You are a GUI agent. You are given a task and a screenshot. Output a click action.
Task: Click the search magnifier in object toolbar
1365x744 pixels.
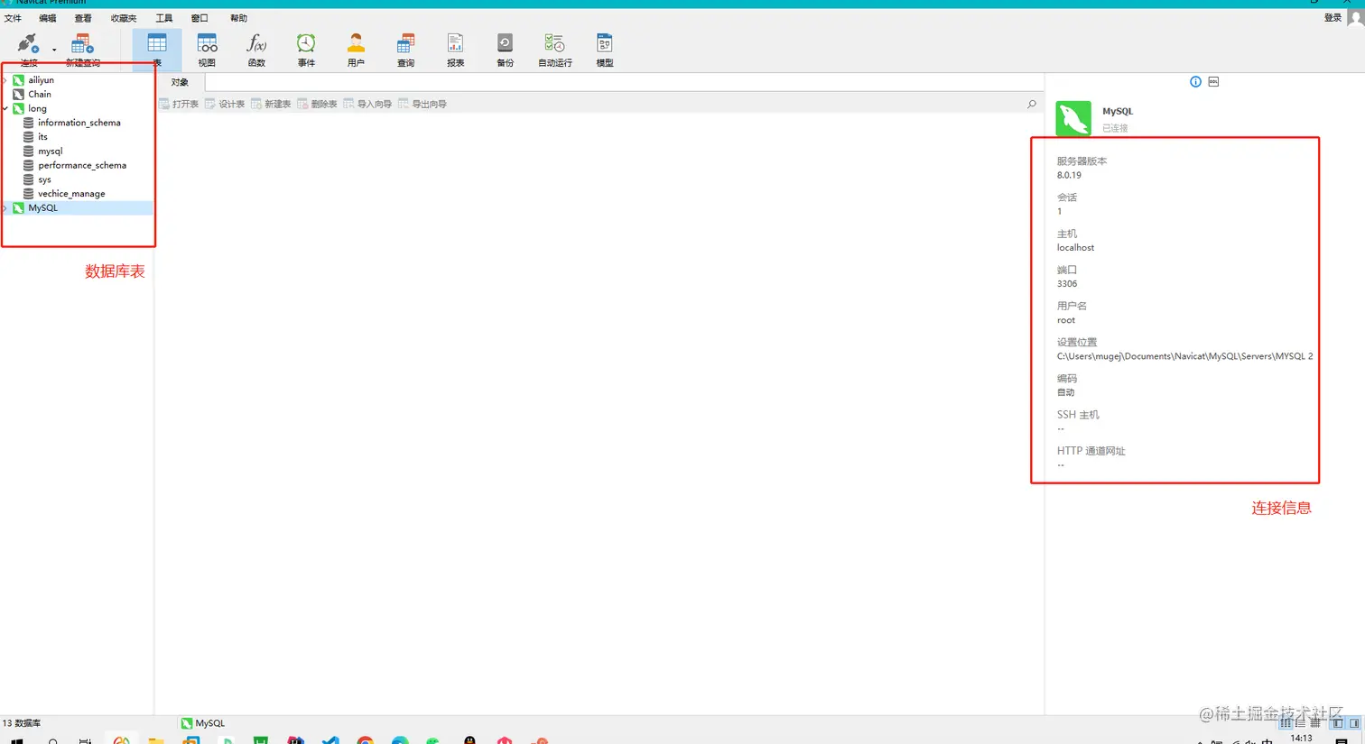coord(1032,105)
